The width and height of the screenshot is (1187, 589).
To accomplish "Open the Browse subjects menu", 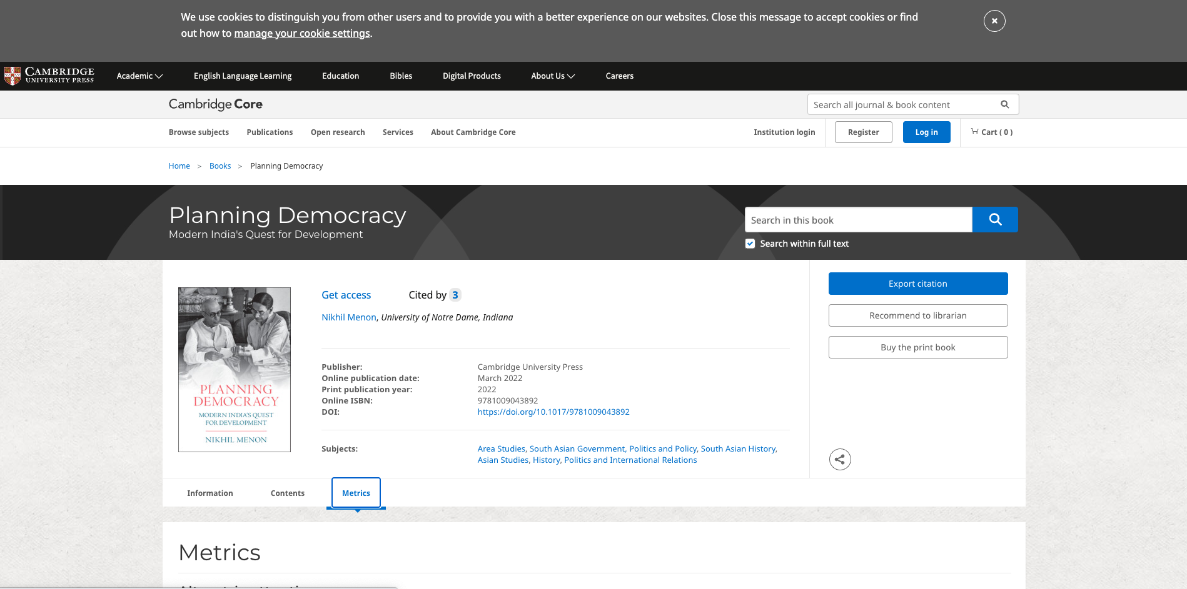I will [x=198, y=132].
